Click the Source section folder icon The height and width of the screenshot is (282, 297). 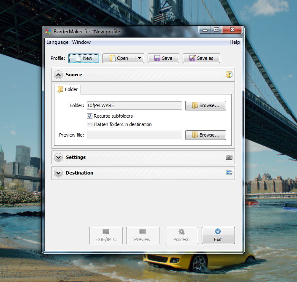point(229,75)
